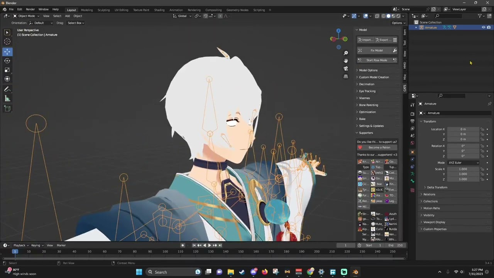Viewport: 494px width, 278px height.
Task: Click the wrench icon beside Fix Model
Action: coord(395,51)
